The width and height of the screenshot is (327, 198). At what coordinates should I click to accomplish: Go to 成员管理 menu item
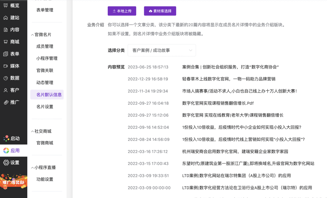45,46
